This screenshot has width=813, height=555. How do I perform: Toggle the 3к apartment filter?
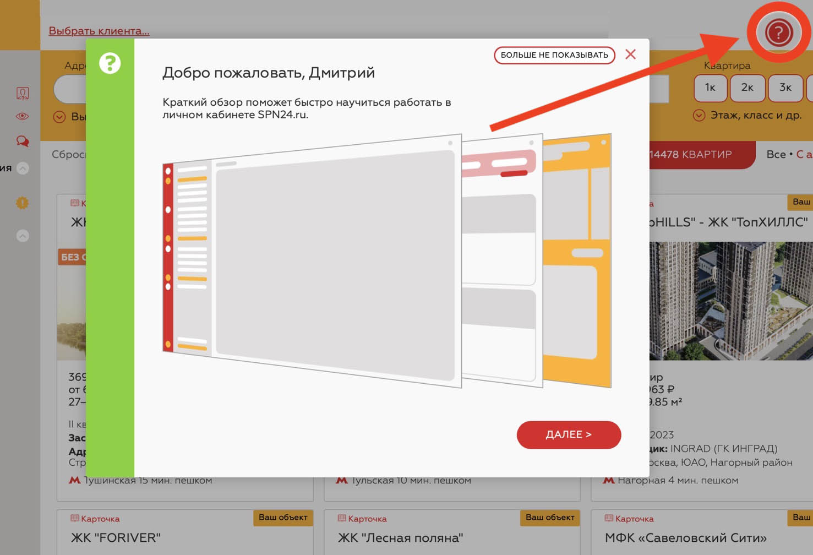coord(785,88)
